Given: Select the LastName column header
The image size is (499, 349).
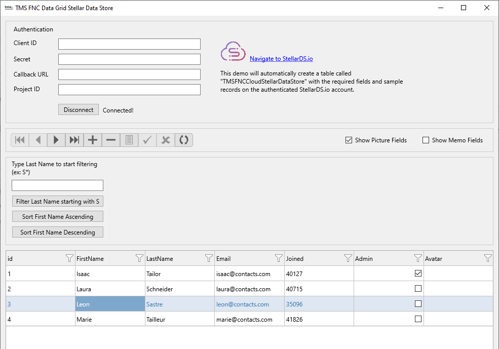Looking at the screenshot, I should [x=180, y=258].
